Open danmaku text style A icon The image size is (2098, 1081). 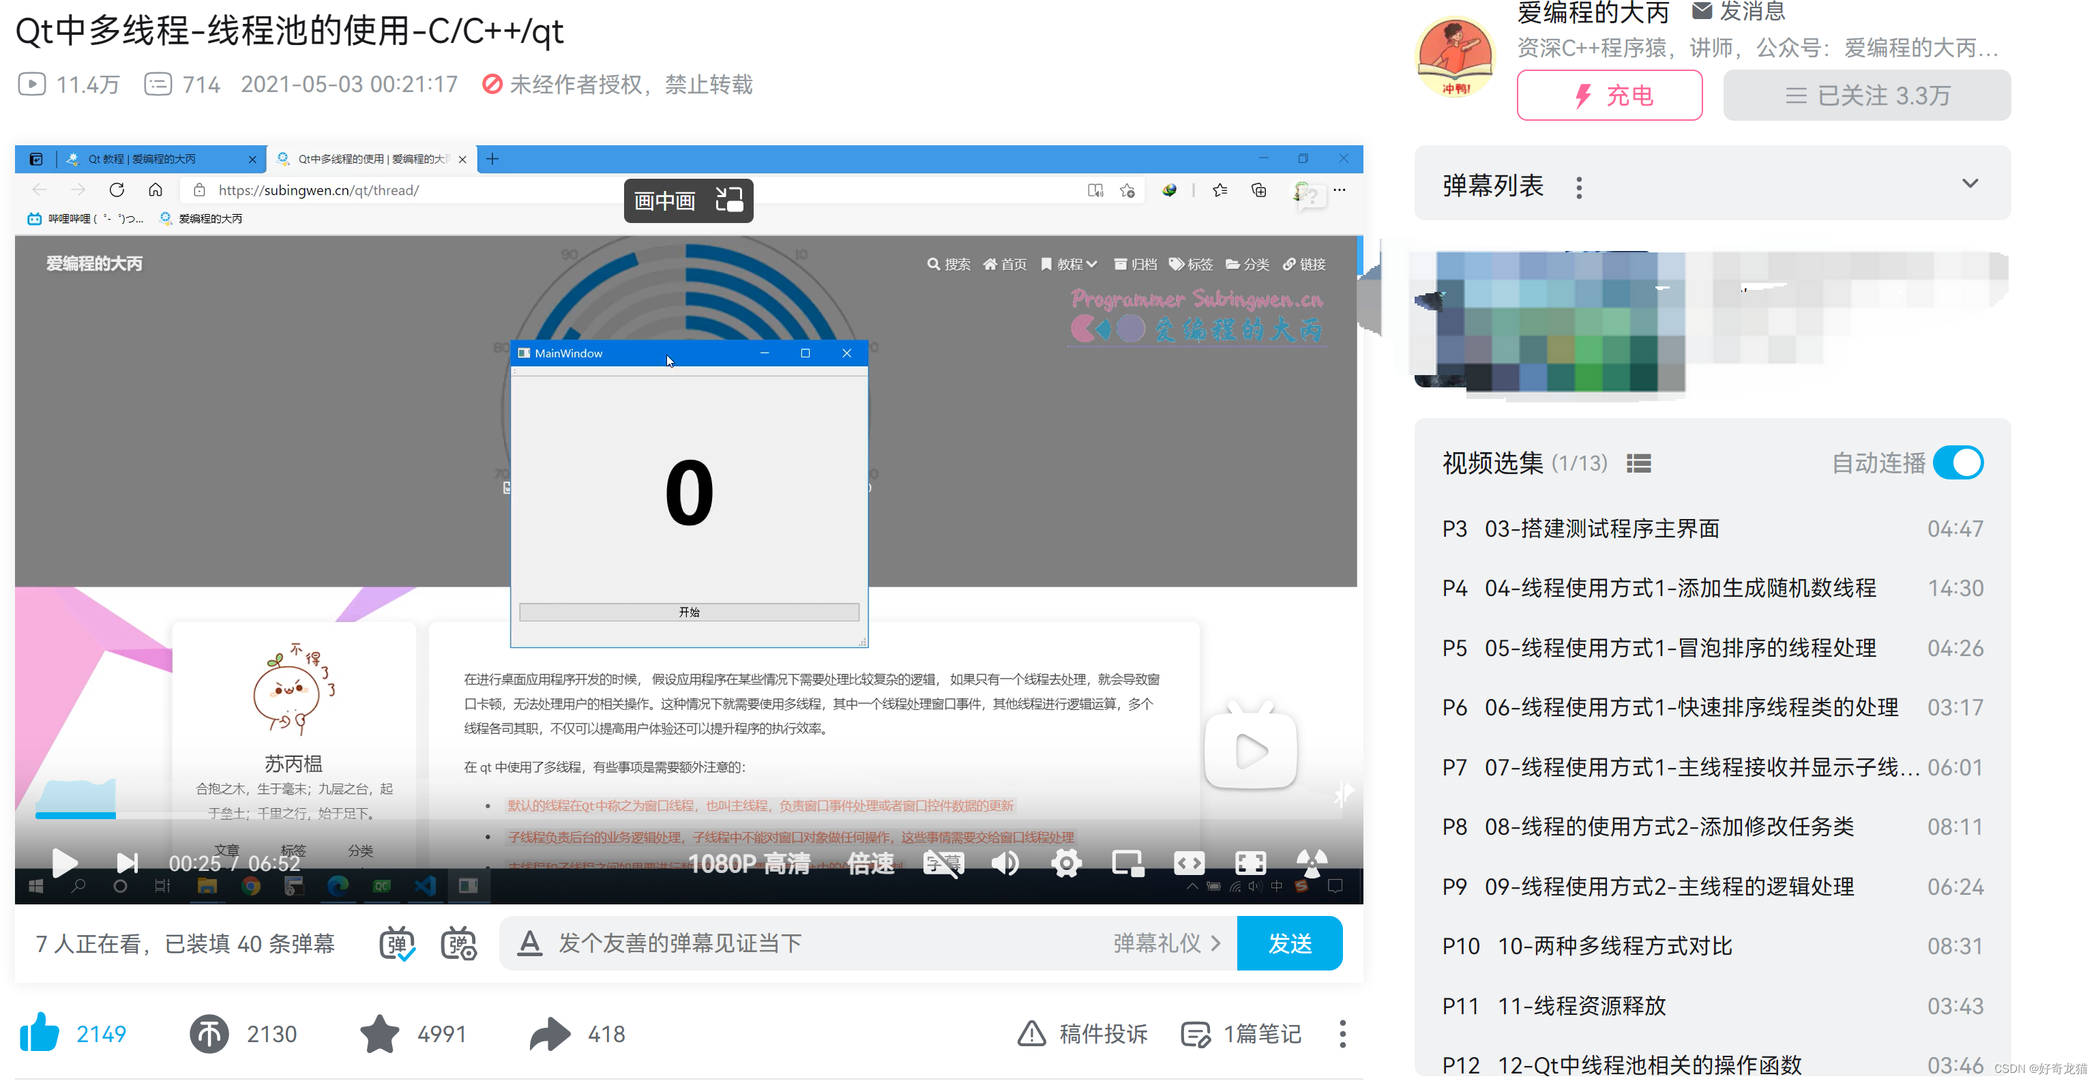(x=529, y=943)
